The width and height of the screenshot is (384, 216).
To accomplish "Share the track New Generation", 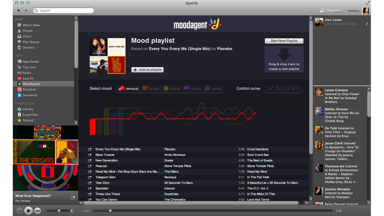I will 90,160.
